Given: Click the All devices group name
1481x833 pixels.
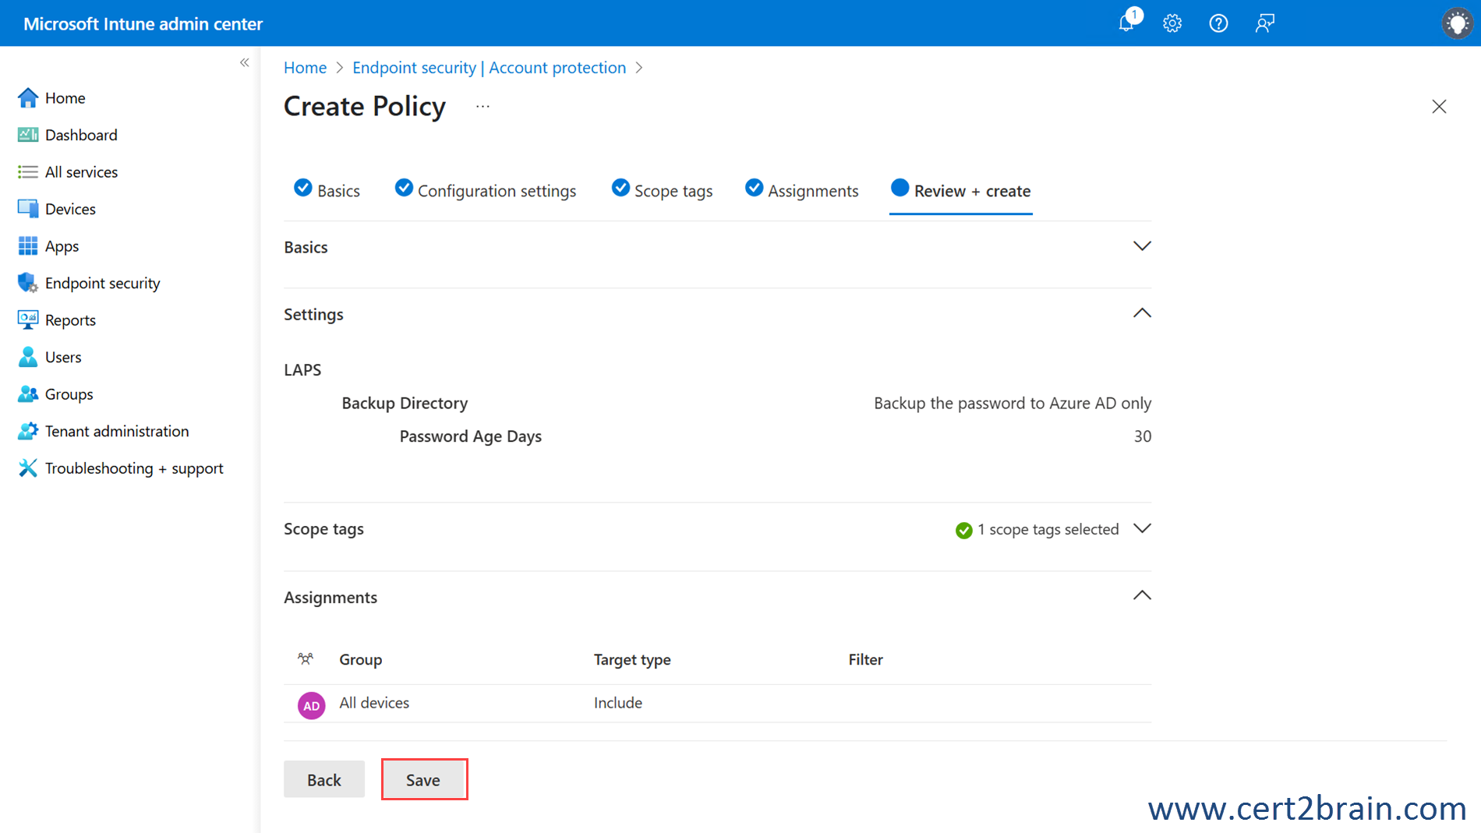Looking at the screenshot, I should [374, 703].
